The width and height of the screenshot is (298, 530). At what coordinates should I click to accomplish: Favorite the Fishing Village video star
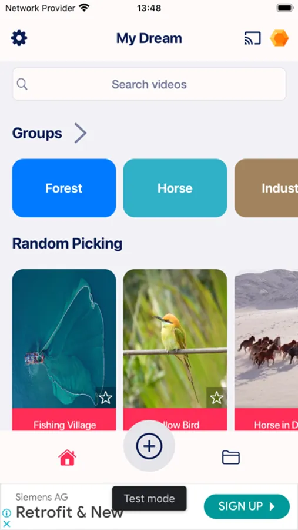coord(106,398)
